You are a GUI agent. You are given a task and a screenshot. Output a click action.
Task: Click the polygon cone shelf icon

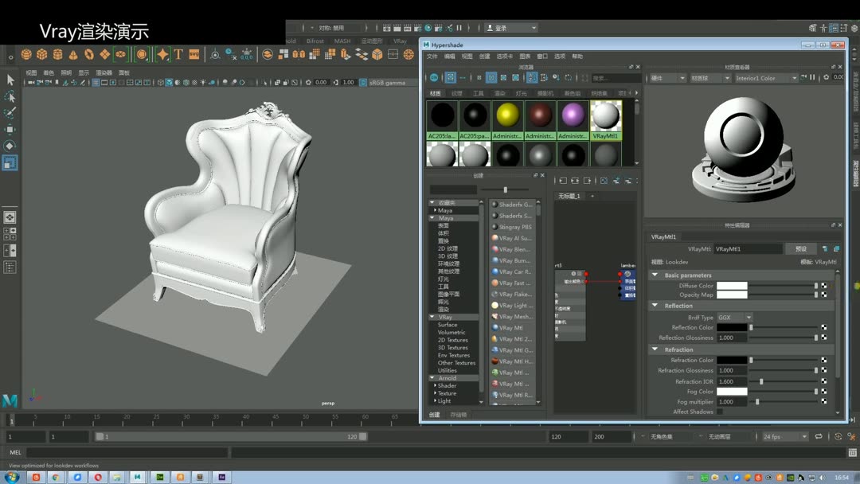pos(73,54)
